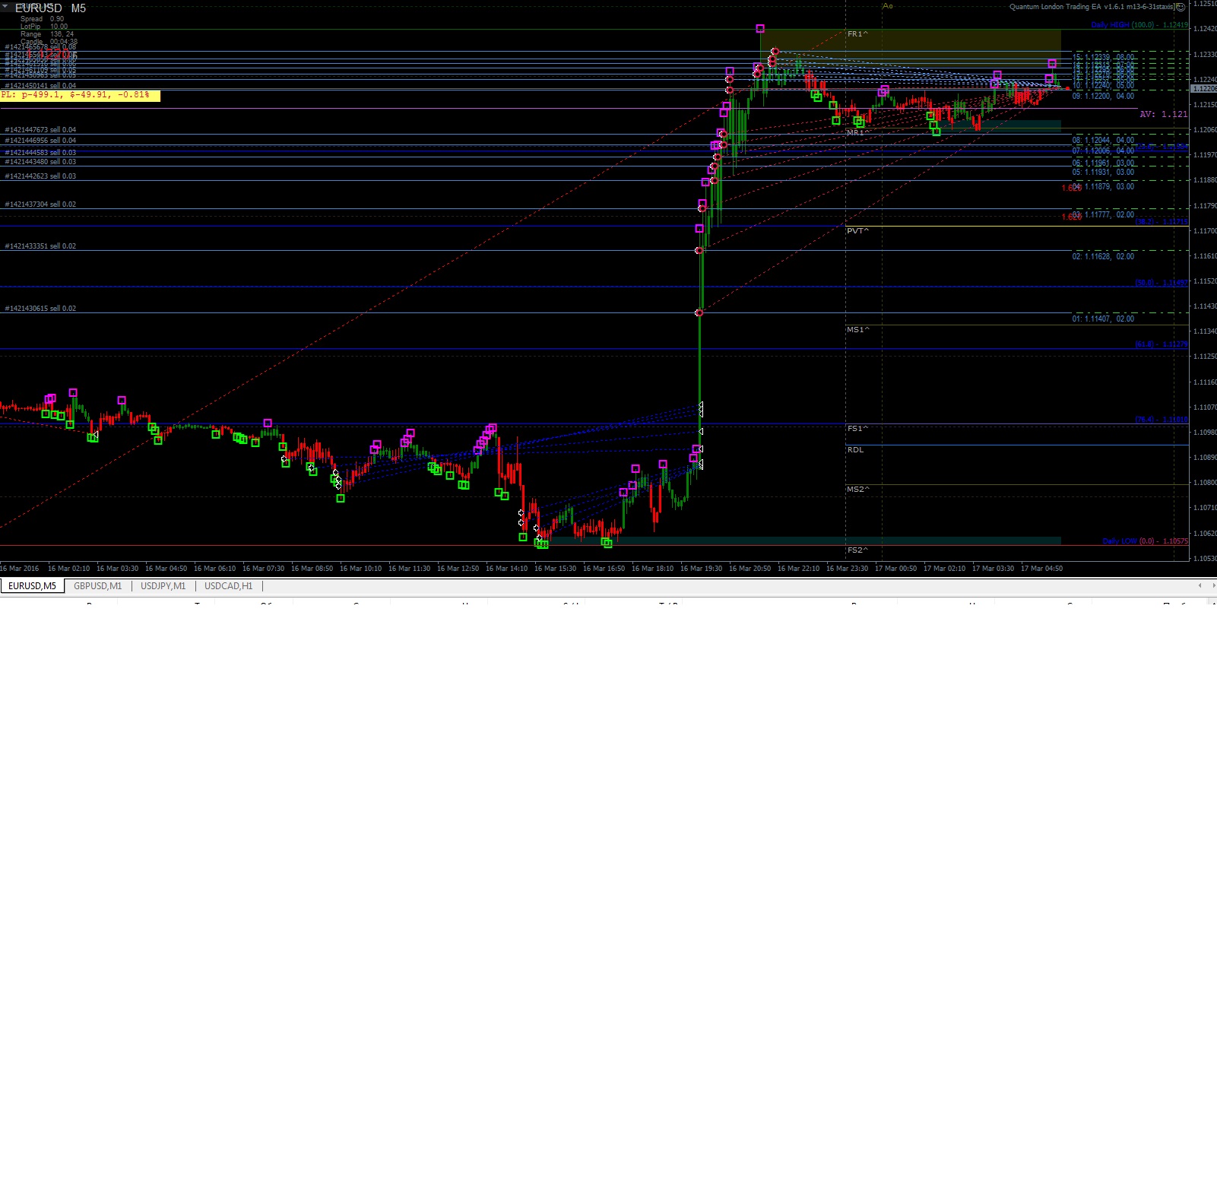Viewport: 1217px width, 1189px height.
Task: Click the AV: 1.121 average price label
Action: coord(1163,114)
